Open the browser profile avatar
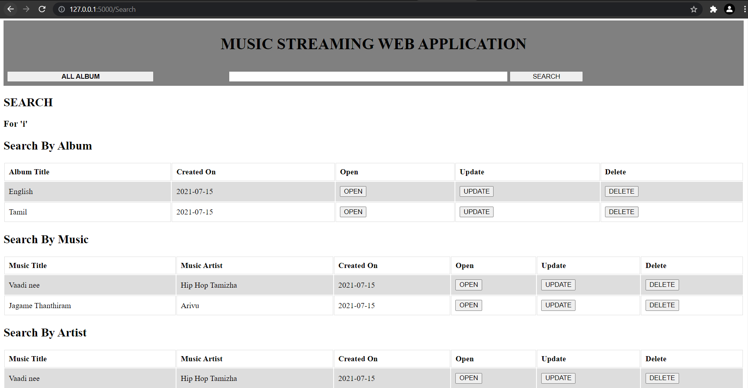This screenshot has height=388, width=748. point(729,9)
